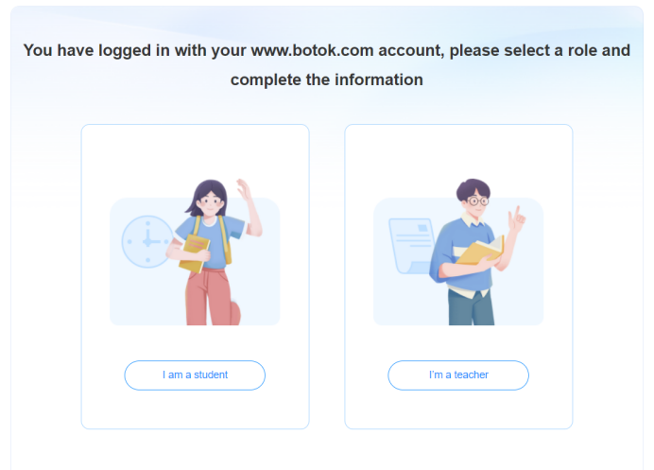Click empty space below the teacher button in its card

tap(458, 409)
